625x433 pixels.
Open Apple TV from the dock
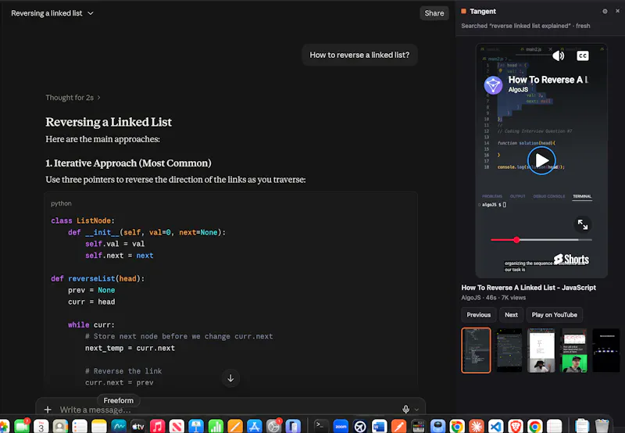[x=138, y=426]
